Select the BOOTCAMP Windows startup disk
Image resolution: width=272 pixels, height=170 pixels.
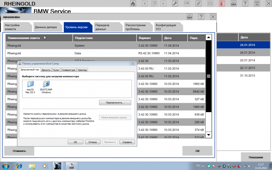coord(46,88)
